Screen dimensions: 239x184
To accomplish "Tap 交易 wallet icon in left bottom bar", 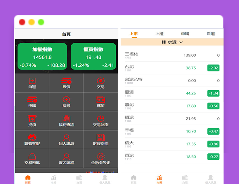I will [x=79, y=178].
